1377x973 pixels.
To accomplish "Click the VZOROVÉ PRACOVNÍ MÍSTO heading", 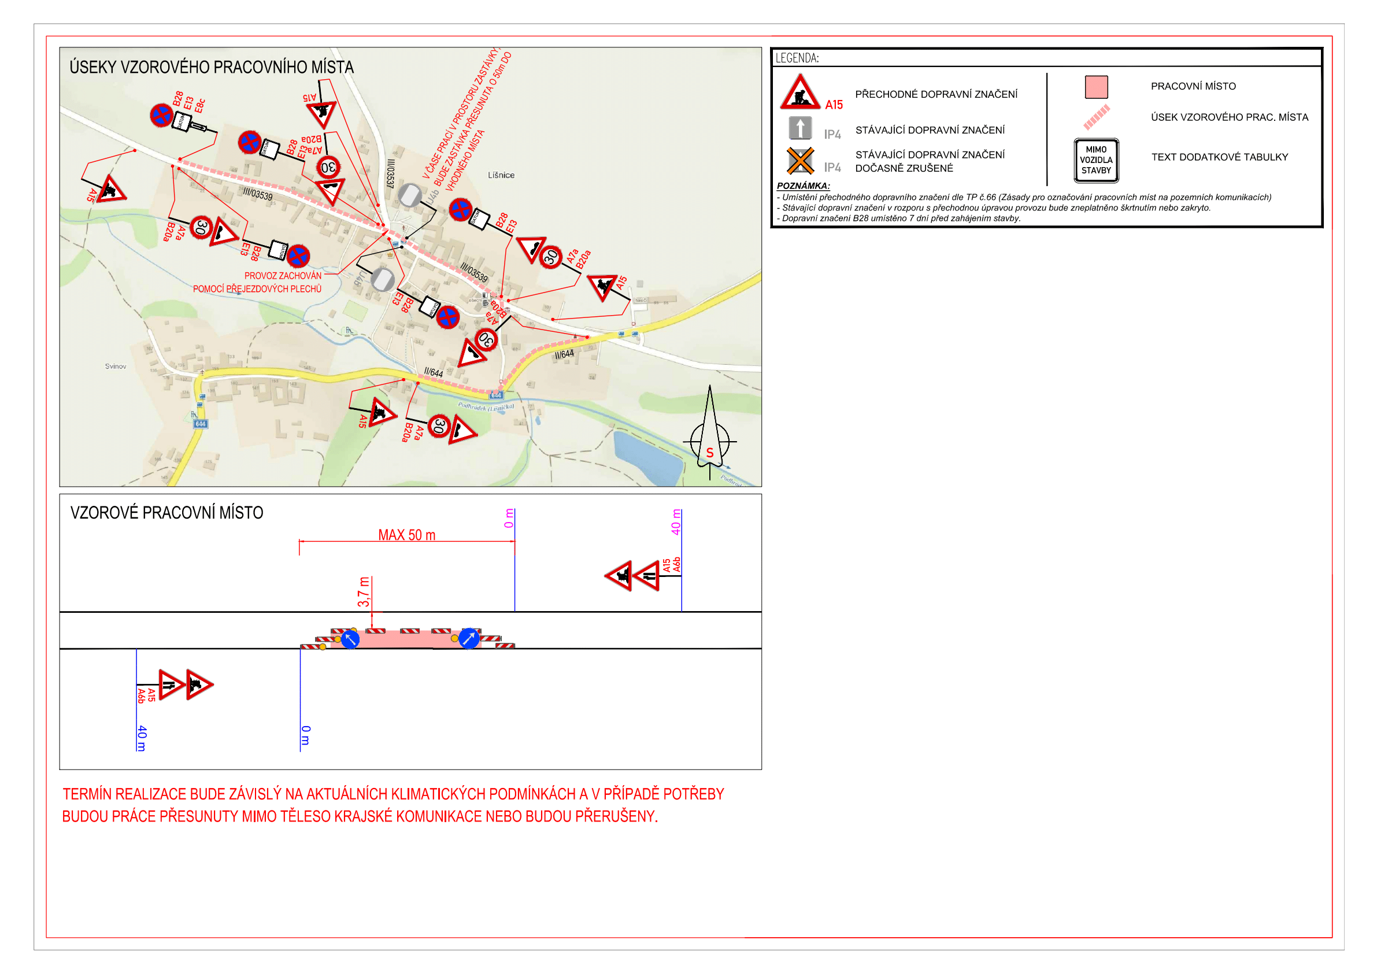I will pyautogui.click(x=166, y=512).
